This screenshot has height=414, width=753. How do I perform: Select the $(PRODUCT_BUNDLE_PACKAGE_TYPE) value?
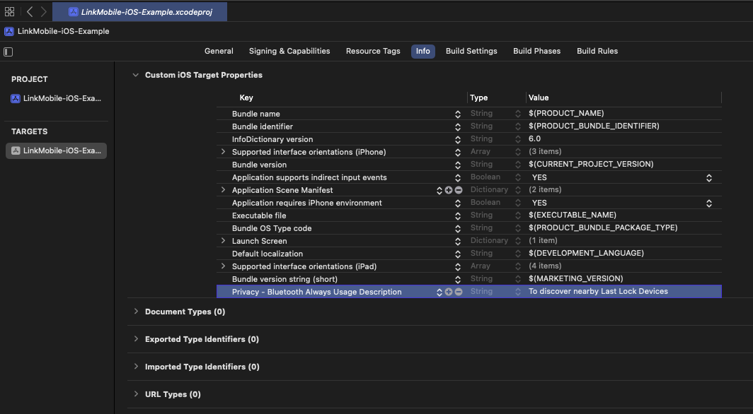pyautogui.click(x=603, y=227)
